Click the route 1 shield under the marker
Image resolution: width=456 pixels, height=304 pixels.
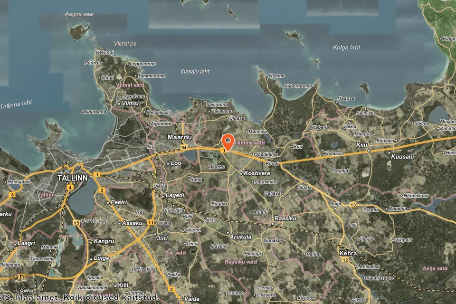[x=224, y=151]
